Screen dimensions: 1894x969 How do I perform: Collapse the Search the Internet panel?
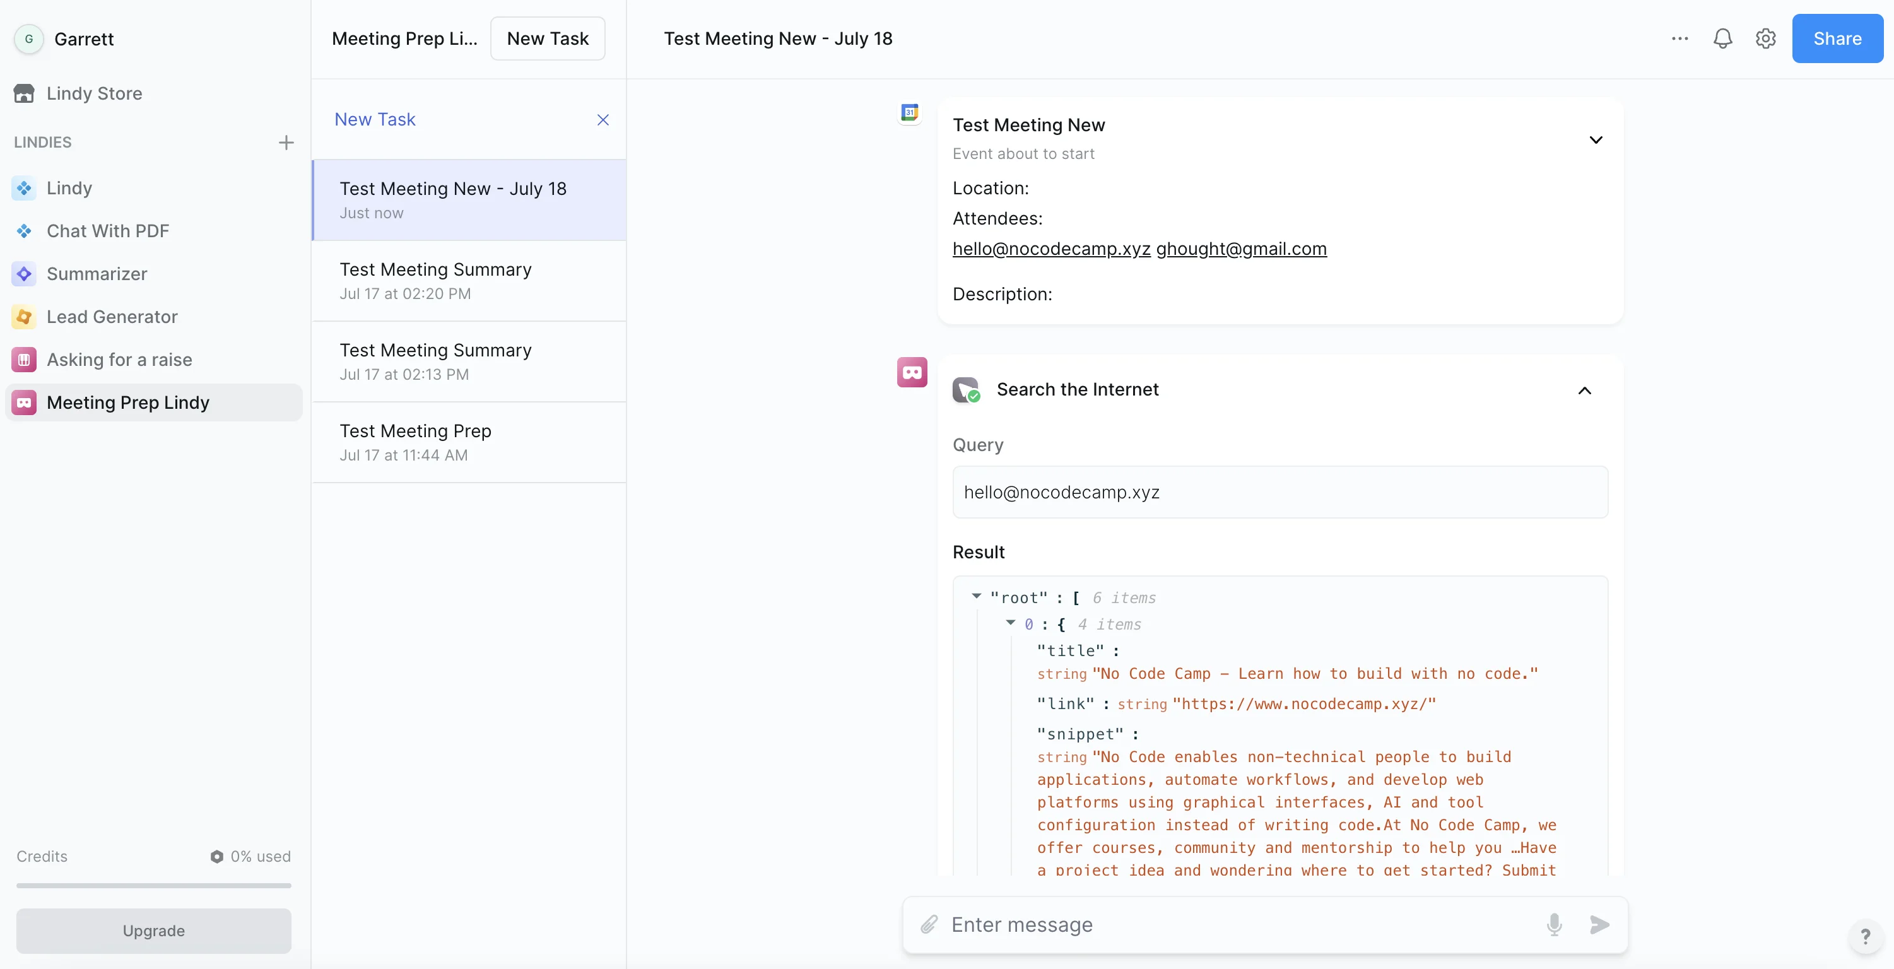pos(1584,391)
